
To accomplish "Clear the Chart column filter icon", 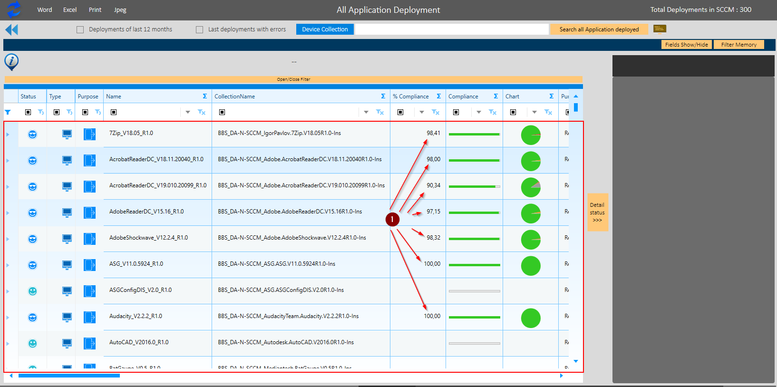I will [x=548, y=112].
